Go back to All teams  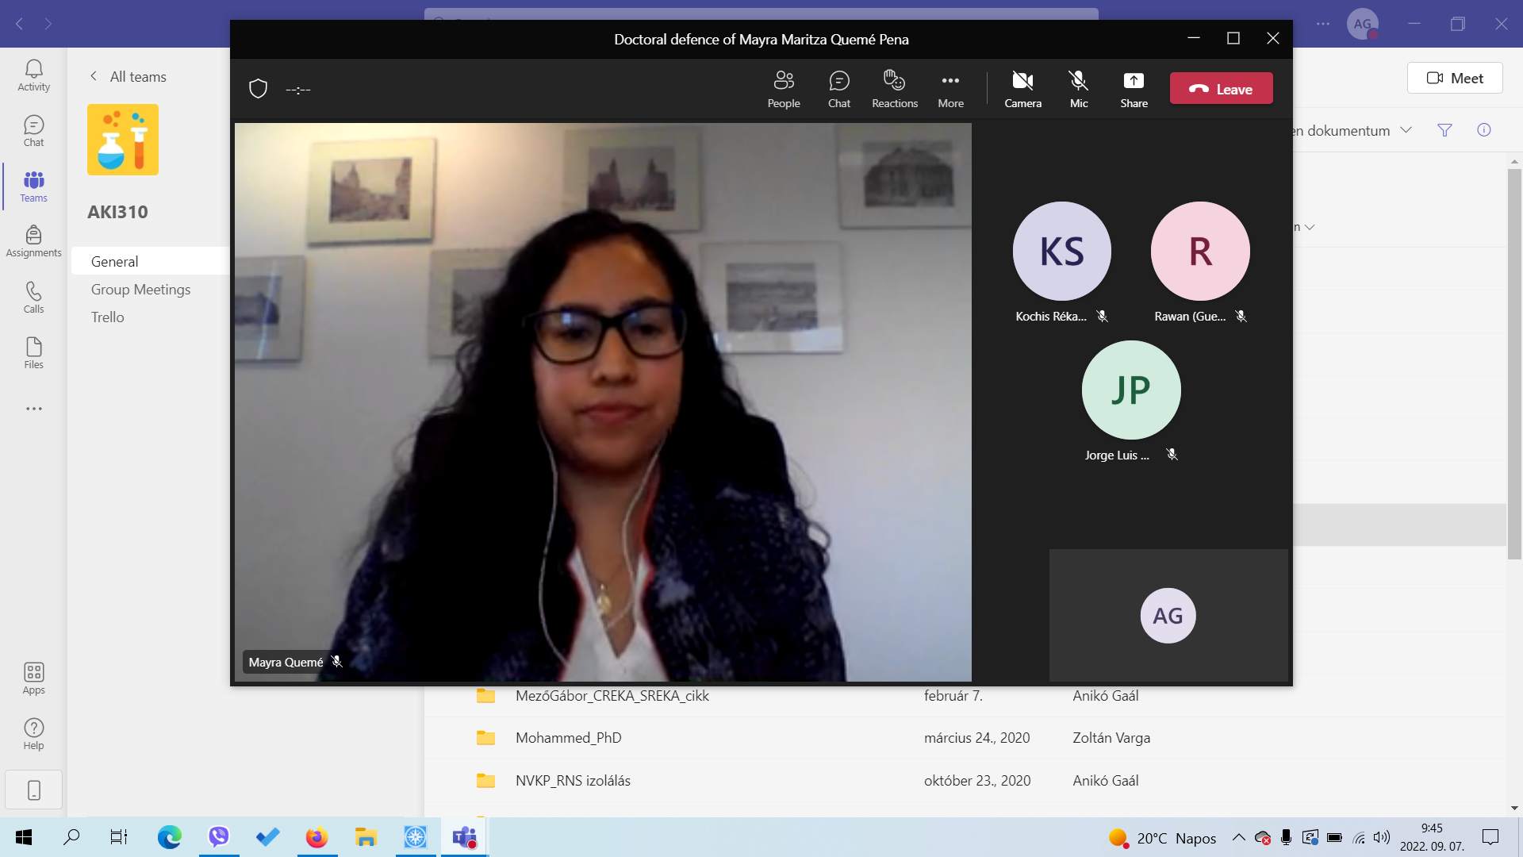(x=128, y=76)
